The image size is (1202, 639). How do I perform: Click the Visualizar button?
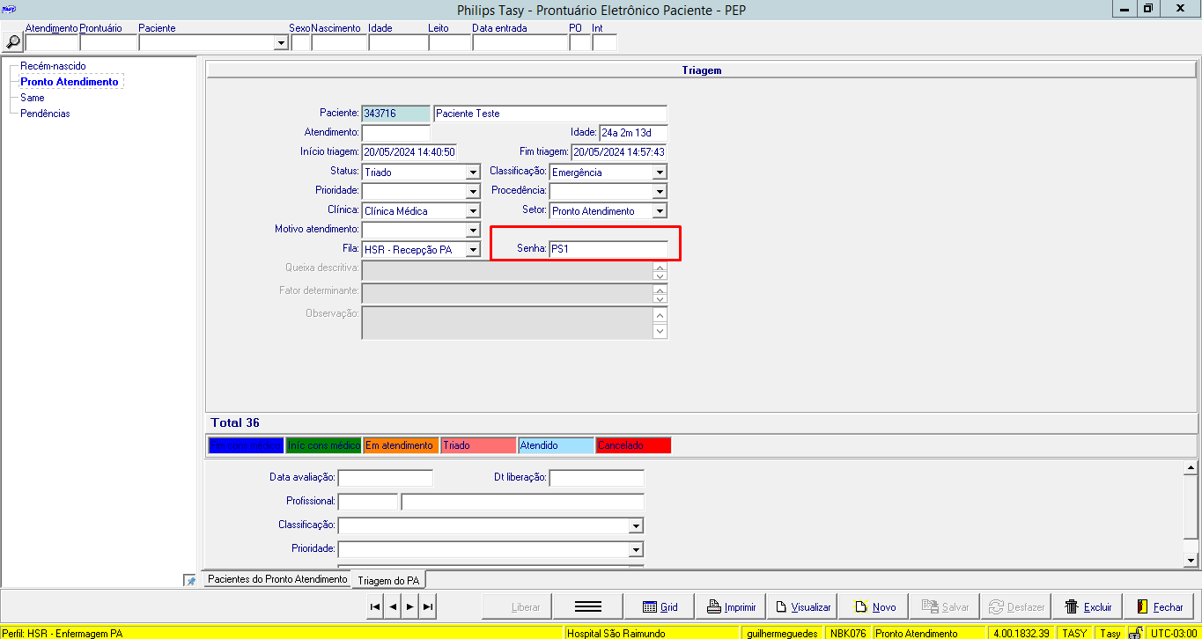[x=802, y=606]
